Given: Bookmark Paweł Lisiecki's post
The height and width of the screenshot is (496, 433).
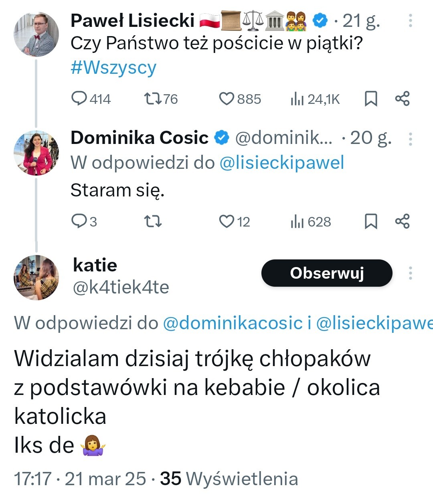Looking at the screenshot, I should tap(371, 99).
